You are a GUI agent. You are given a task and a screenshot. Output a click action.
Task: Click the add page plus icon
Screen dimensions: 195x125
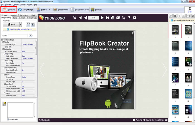171,16
